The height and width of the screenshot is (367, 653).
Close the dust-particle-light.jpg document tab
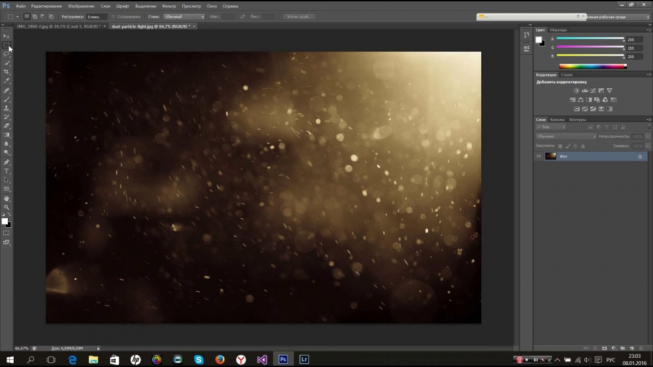coord(194,26)
